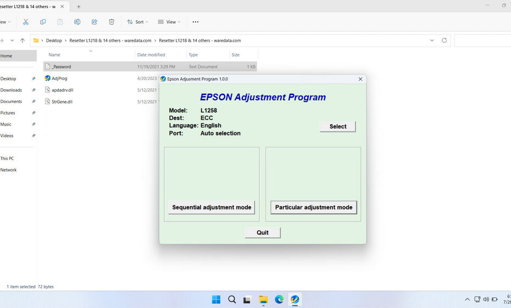Screen dimensions: 511x308
Task: Open Task View on the taskbar
Action: click(247, 300)
